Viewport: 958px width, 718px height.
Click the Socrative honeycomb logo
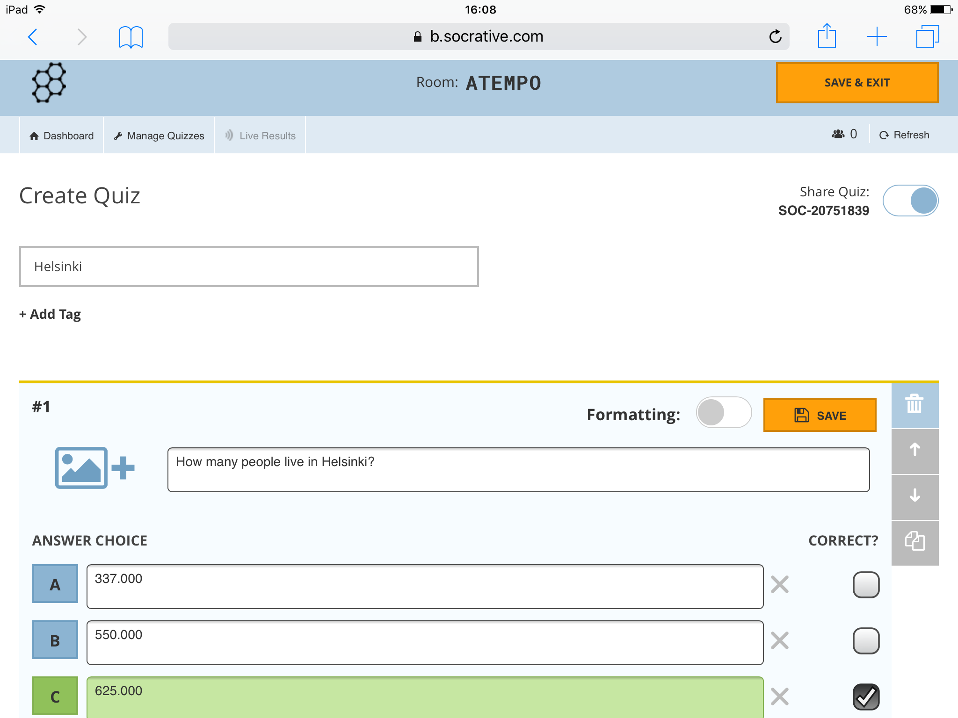pos(49,83)
